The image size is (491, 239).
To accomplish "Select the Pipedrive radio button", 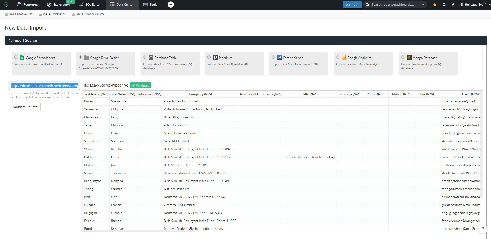I will (209, 57).
